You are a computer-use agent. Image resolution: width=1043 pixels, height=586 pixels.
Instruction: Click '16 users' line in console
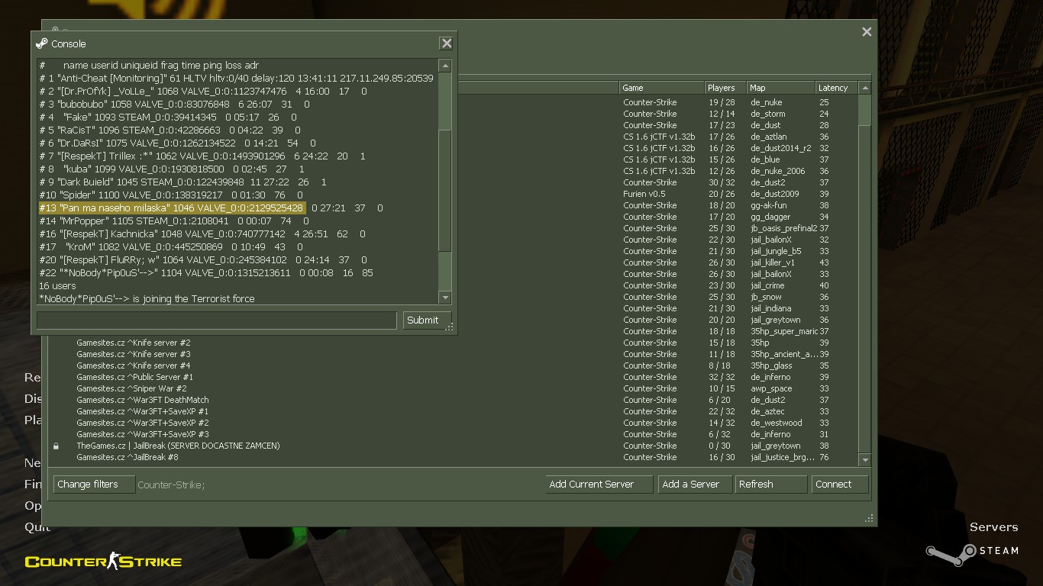(x=57, y=285)
